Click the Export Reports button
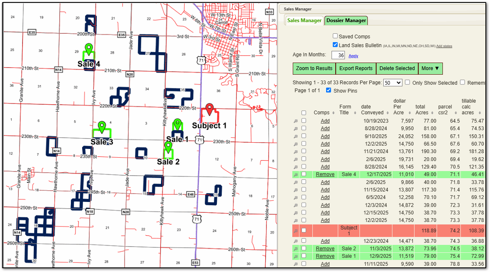The image size is (490, 272). (x=356, y=68)
